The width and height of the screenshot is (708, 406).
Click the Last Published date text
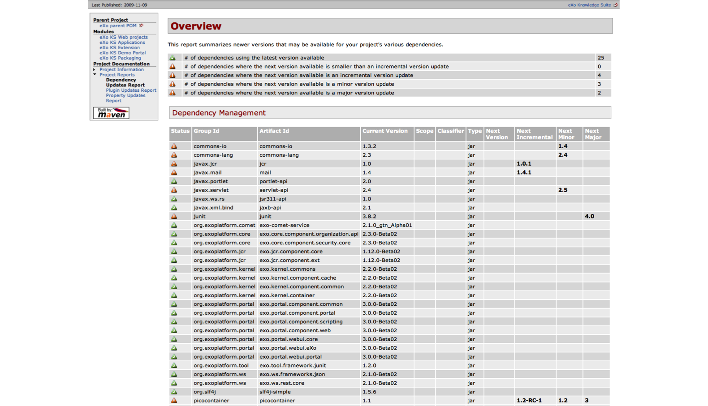click(x=119, y=5)
